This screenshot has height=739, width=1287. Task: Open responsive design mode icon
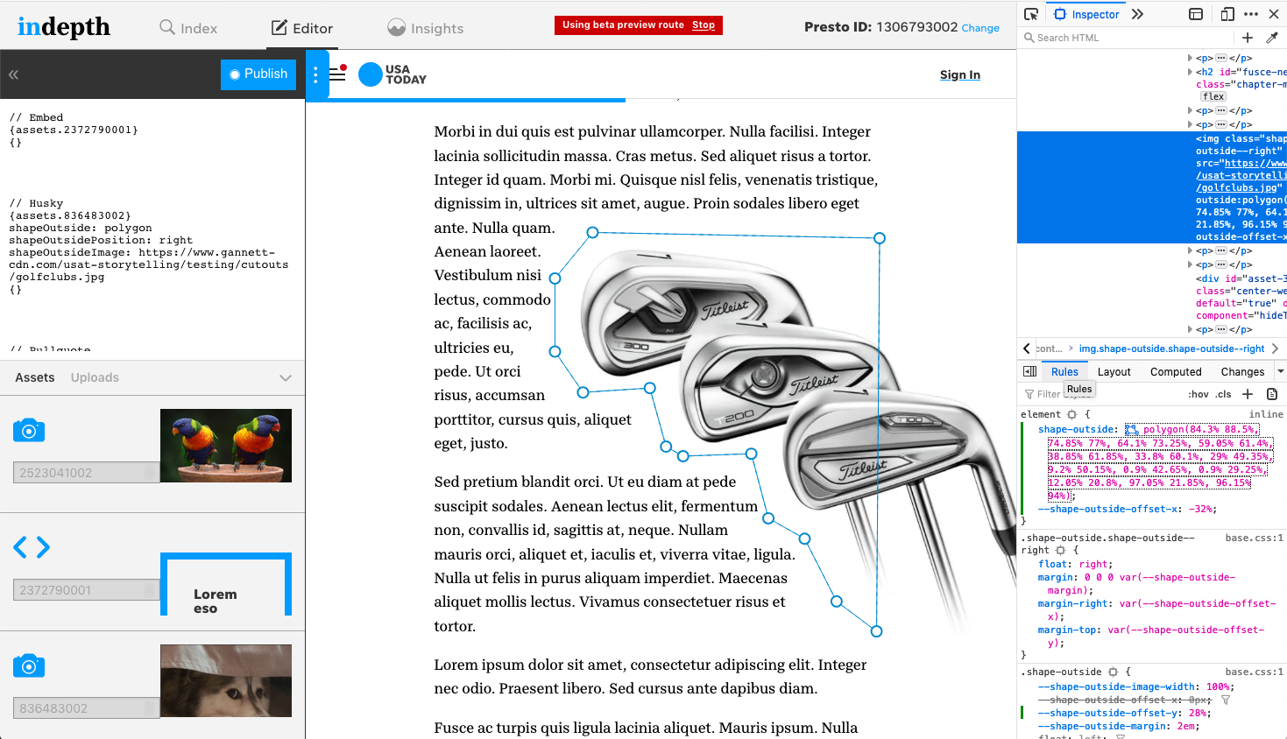(x=1227, y=14)
